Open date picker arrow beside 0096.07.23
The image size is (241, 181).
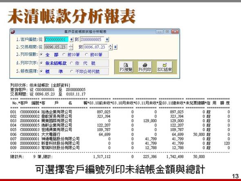click(115, 47)
